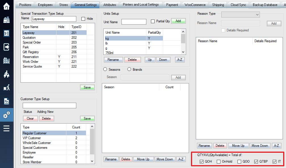Switch to the Stores tab

pos(64,5)
